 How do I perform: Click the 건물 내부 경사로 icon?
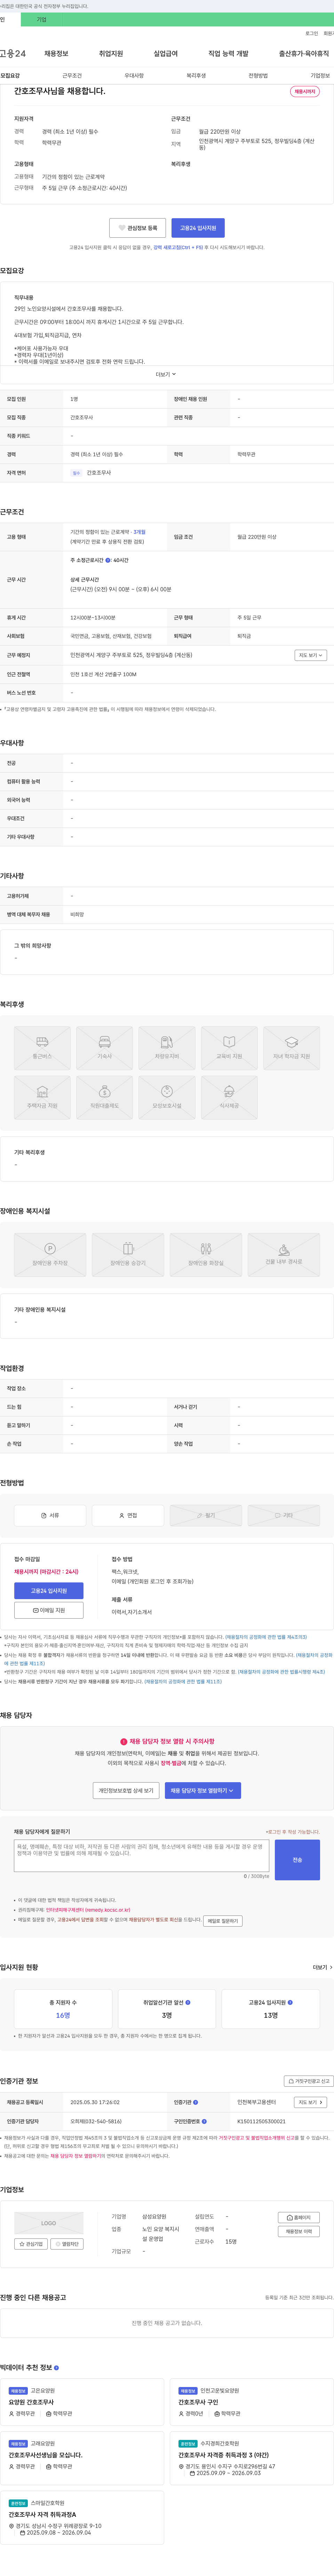tap(284, 1255)
